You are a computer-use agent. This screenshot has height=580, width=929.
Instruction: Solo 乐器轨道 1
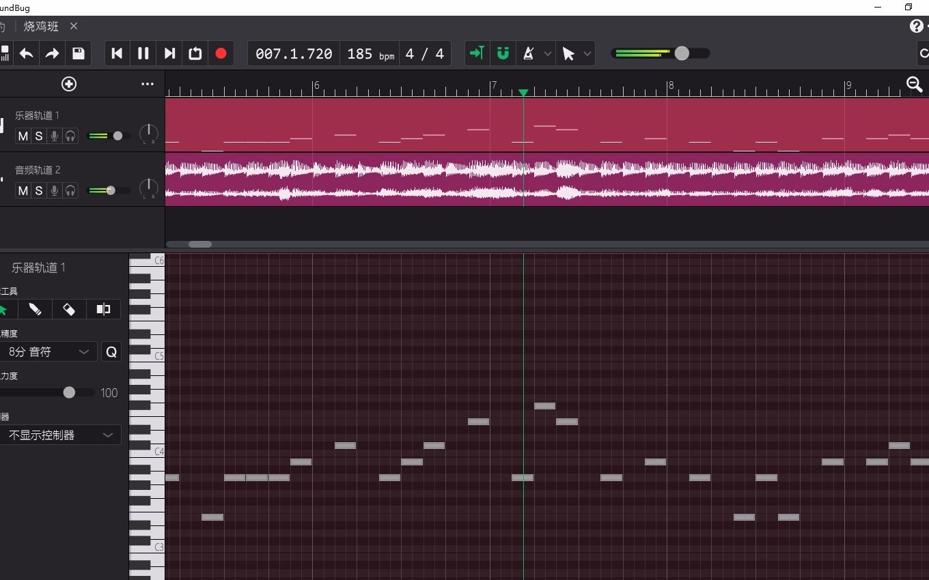click(x=39, y=136)
